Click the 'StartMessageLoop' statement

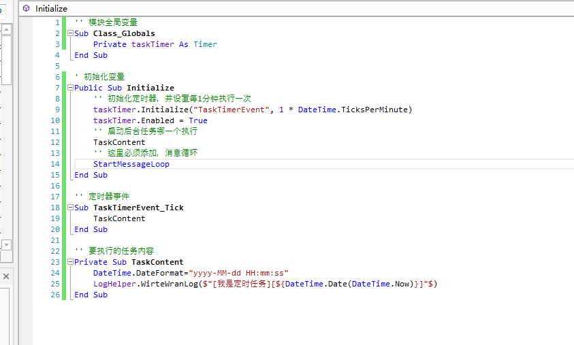131,164
